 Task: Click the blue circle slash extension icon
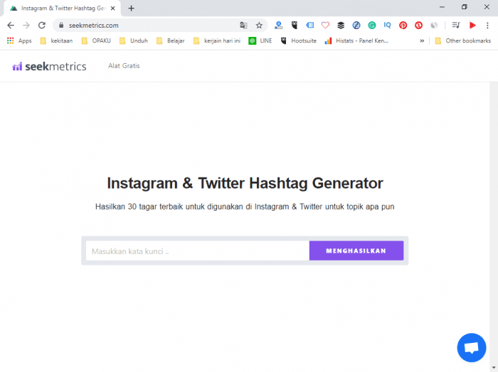coord(356,26)
